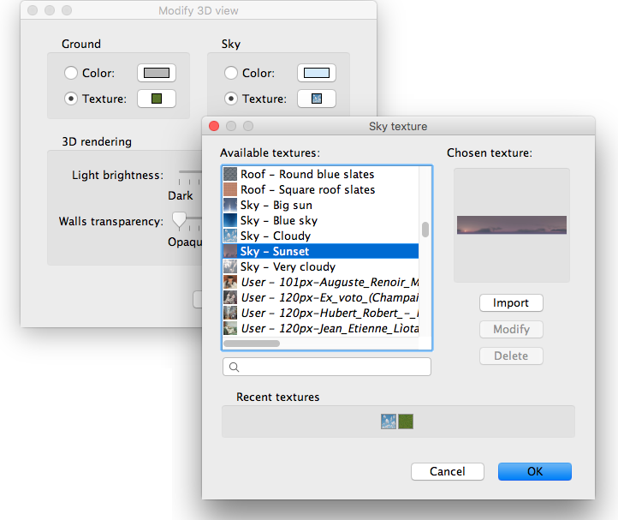Click the green grass recent texture thumbnail
This screenshot has width=618, height=520.
tap(406, 421)
